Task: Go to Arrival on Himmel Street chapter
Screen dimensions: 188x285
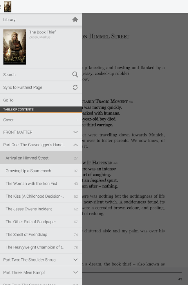Action: point(41,158)
